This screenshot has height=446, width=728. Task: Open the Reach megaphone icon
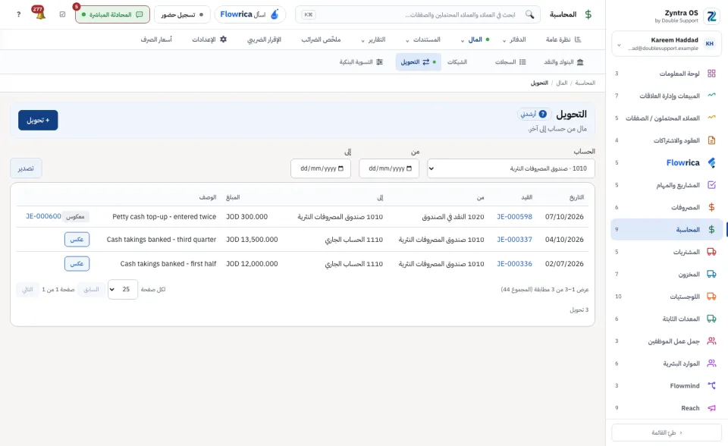[711, 408]
